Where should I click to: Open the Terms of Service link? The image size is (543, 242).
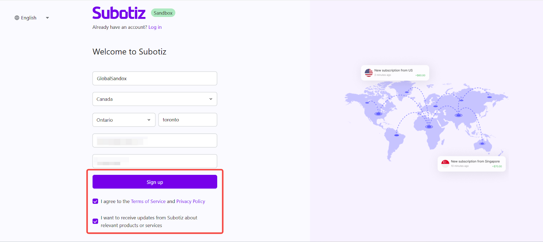148,201
